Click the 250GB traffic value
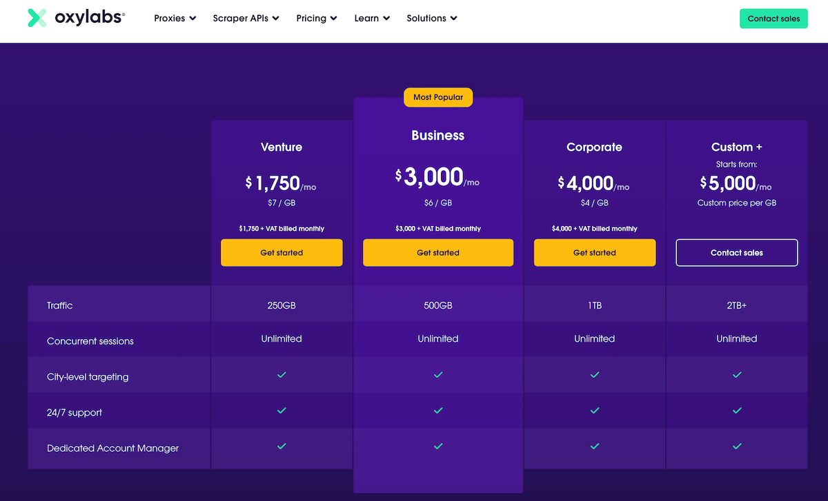 pyautogui.click(x=282, y=305)
